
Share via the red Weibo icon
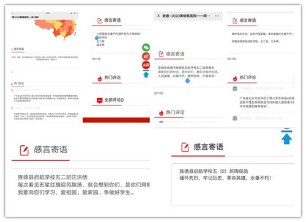point(146,56)
